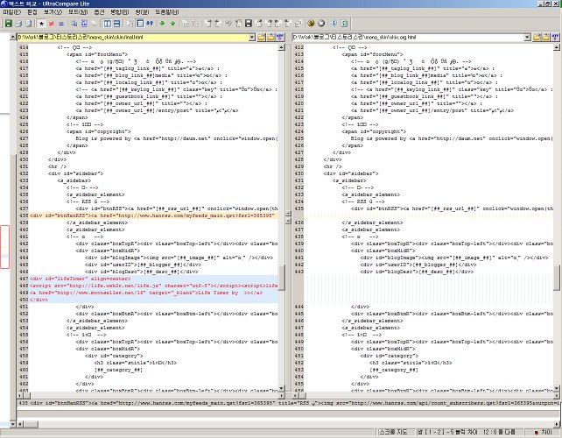Open 보기(V) menu
This screenshot has height=438, width=562.
(53, 12)
